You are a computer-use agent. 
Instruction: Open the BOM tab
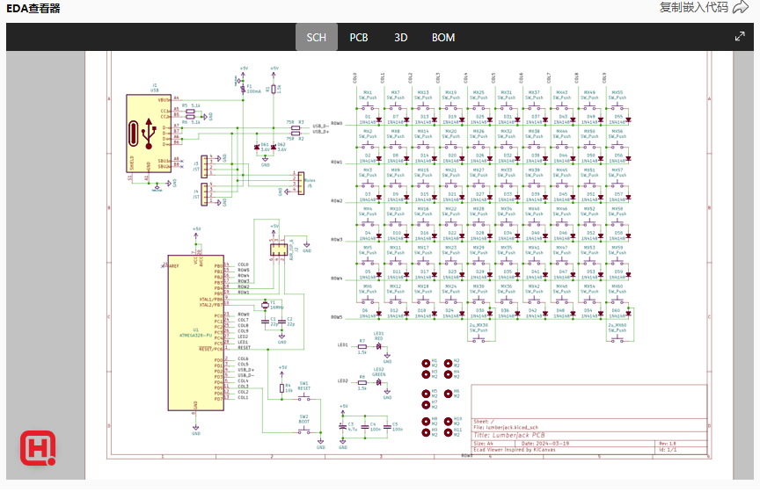443,37
